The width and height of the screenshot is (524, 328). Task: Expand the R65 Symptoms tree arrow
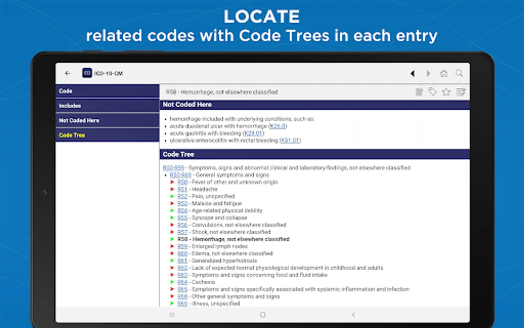click(172, 289)
